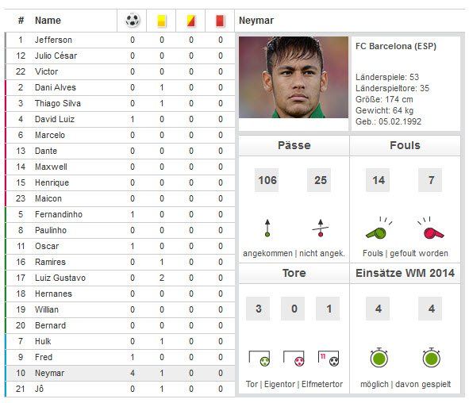The height and width of the screenshot is (403, 469).
Task: Click the red whistle fouled icon
Action: click(x=432, y=228)
